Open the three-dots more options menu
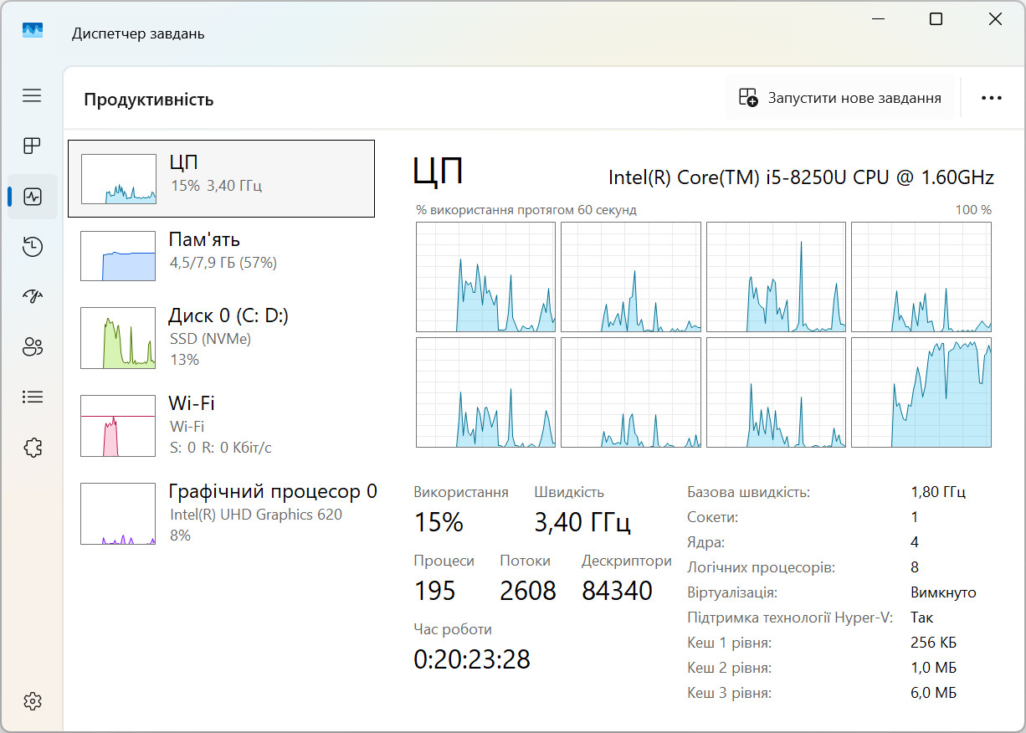 991,98
